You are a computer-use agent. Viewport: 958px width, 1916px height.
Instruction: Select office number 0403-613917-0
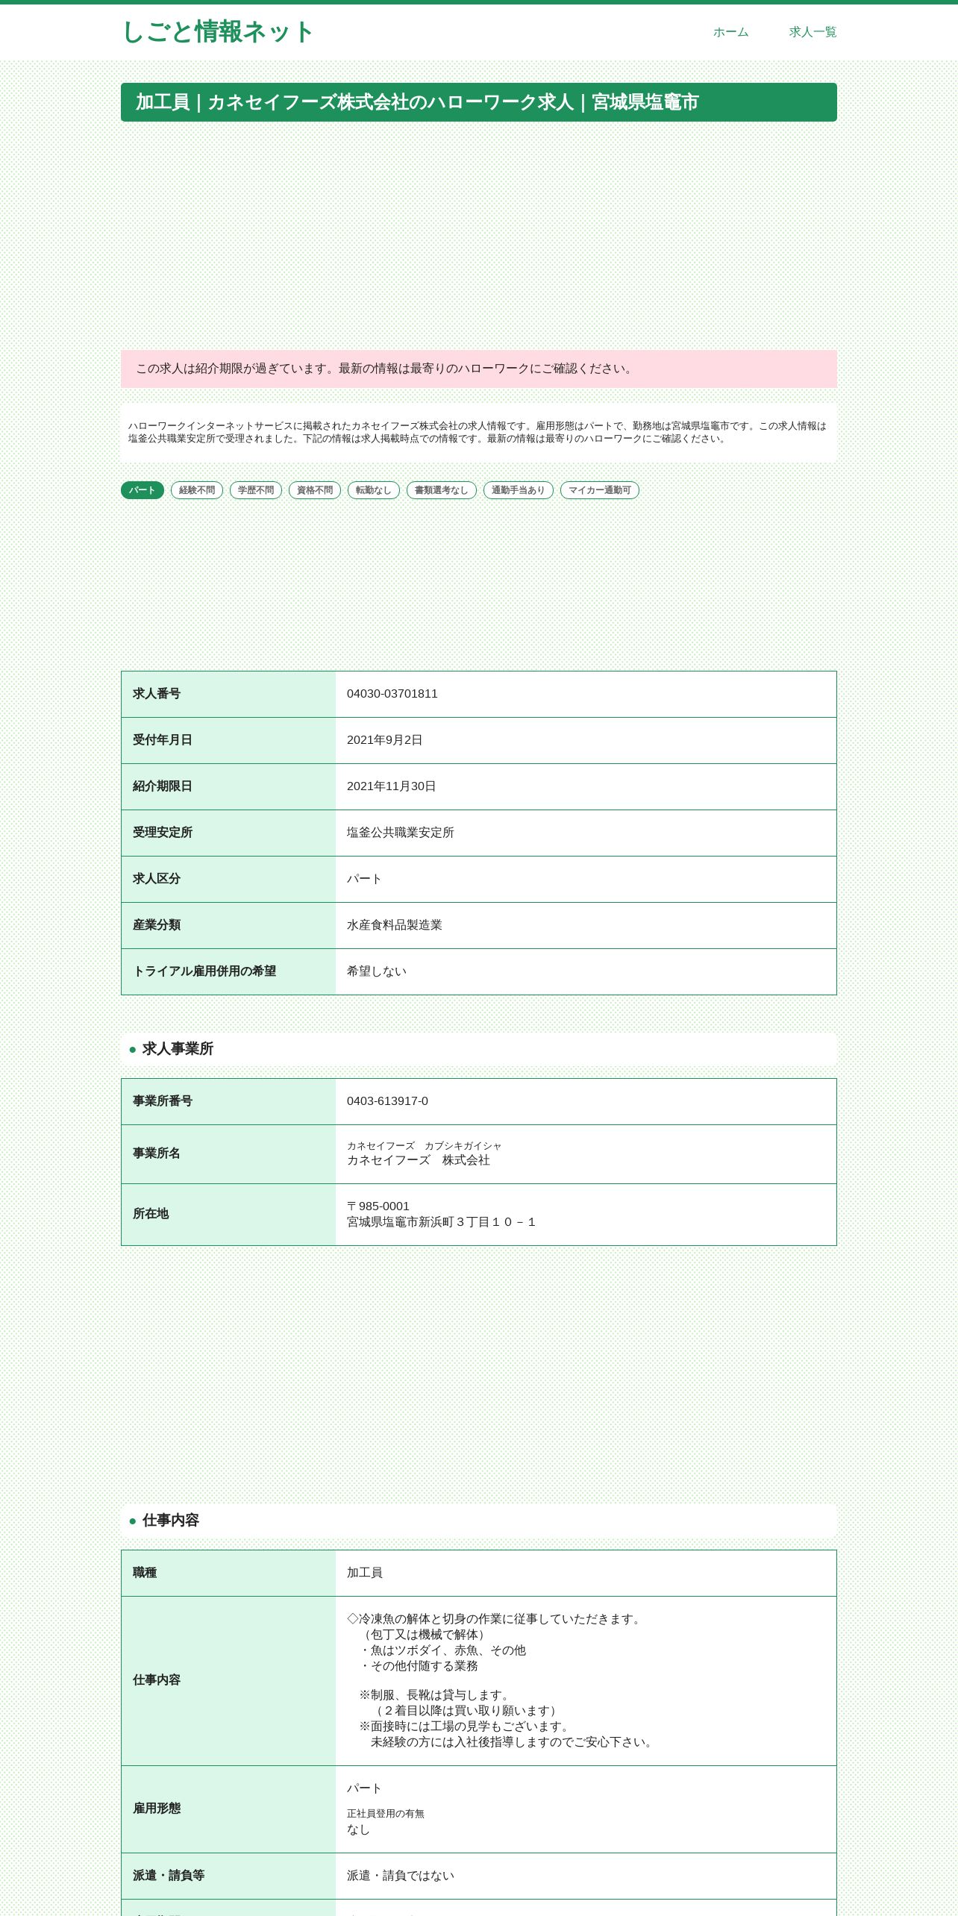pos(388,1101)
